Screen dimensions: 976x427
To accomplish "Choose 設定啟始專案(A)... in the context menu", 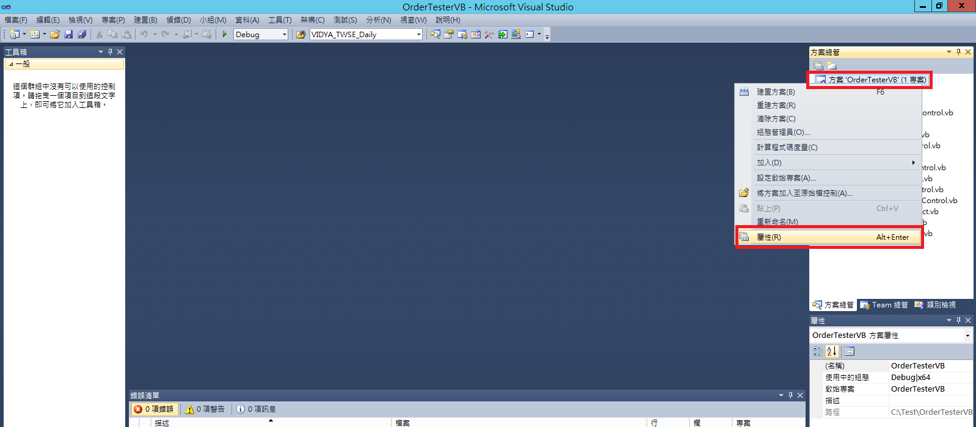I will 828,178.
